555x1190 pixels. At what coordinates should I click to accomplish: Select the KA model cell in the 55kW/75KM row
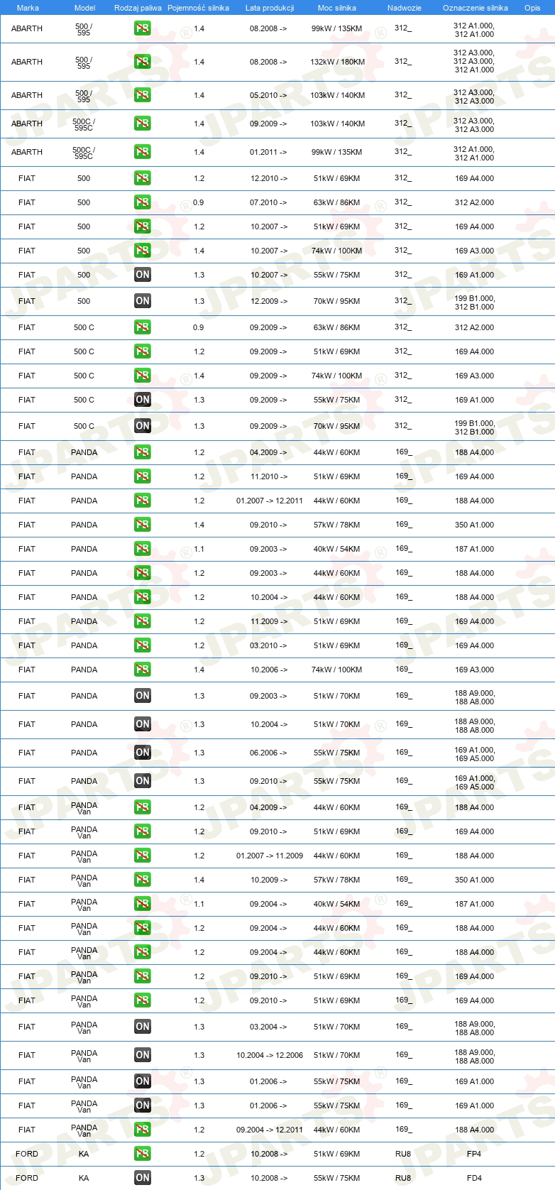(84, 1178)
